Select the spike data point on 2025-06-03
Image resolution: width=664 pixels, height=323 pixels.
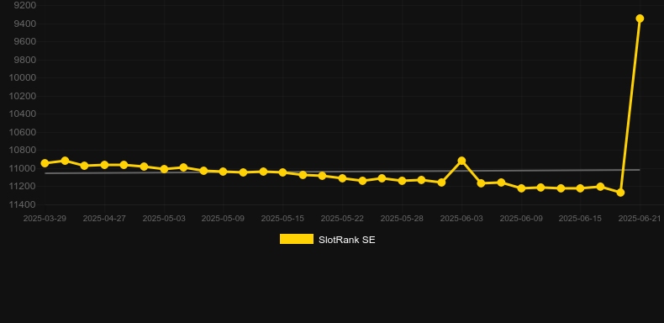[461, 161]
